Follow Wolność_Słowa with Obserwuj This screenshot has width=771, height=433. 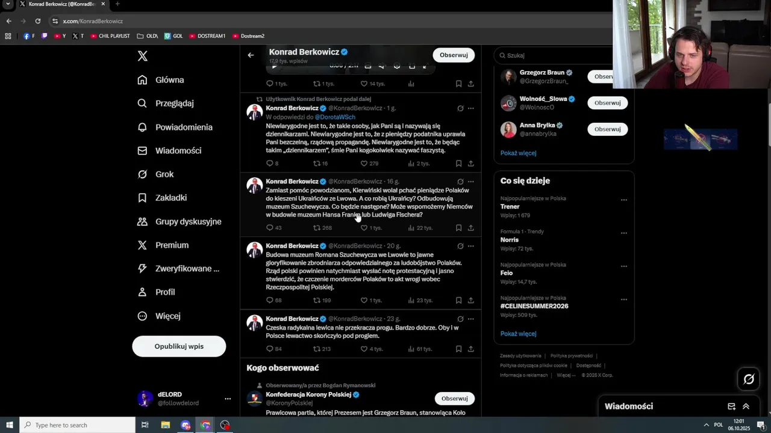pyautogui.click(x=607, y=103)
